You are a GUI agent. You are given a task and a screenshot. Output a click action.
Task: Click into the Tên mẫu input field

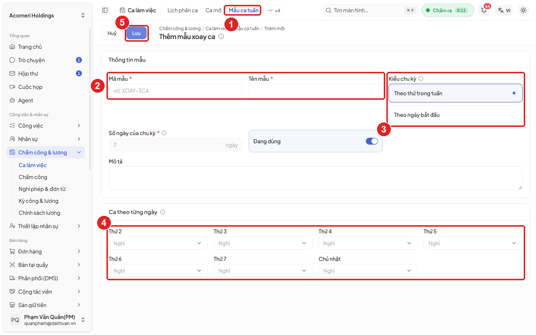[x=316, y=90]
